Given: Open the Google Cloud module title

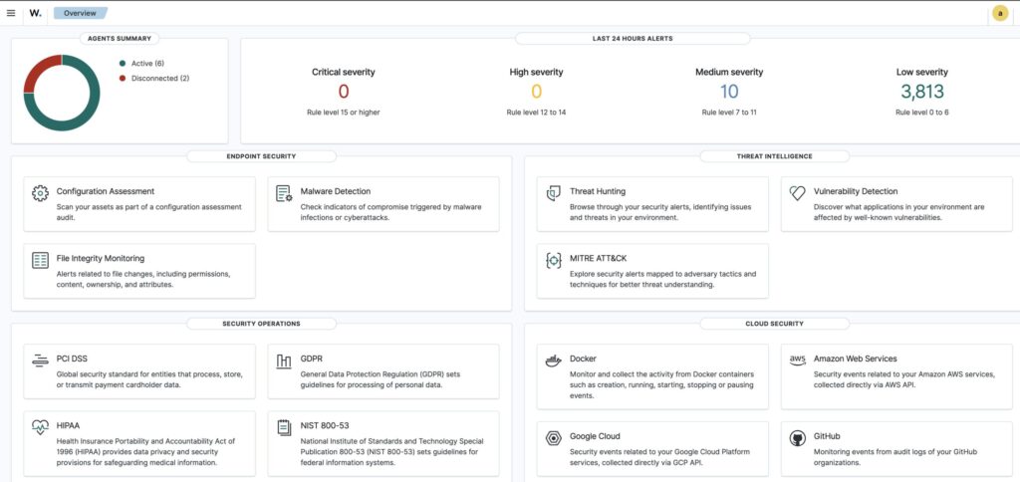Looking at the screenshot, I should (x=595, y=436).
